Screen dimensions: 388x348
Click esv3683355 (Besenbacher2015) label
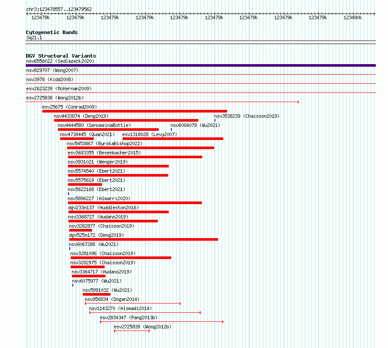pyautogui.click(x=104, y=153)
